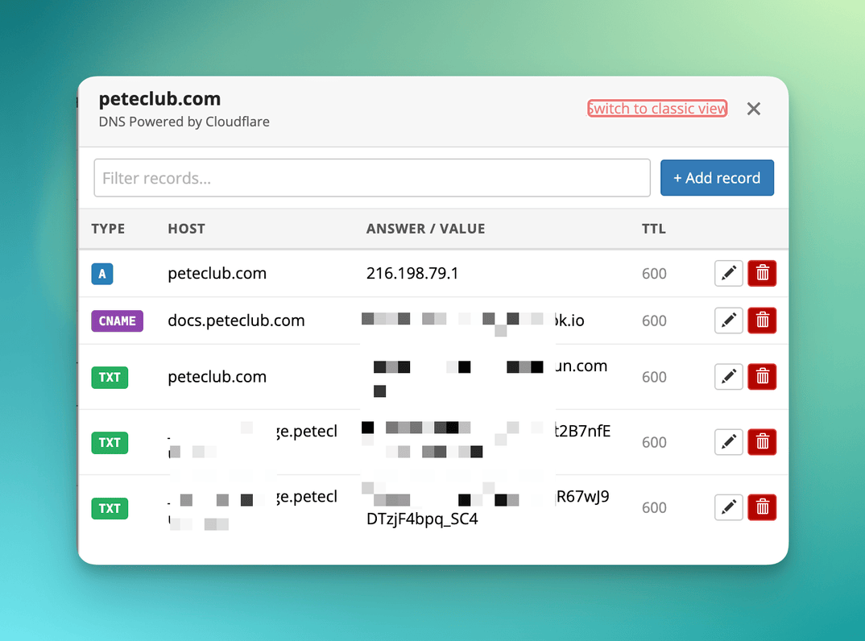Screen dimensions: 865x641
Task: Delete the TXT record ending t2B7nfE
Action: coord(762,442)
